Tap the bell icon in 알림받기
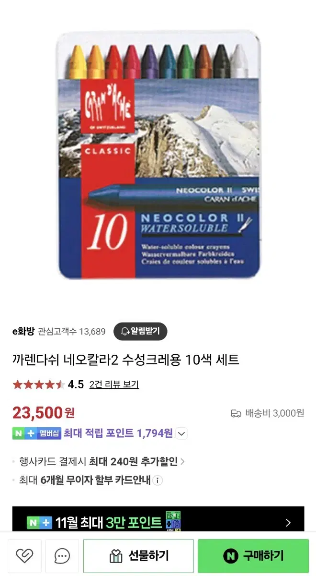Screen dimensions: 316x576 coord(125,331)
